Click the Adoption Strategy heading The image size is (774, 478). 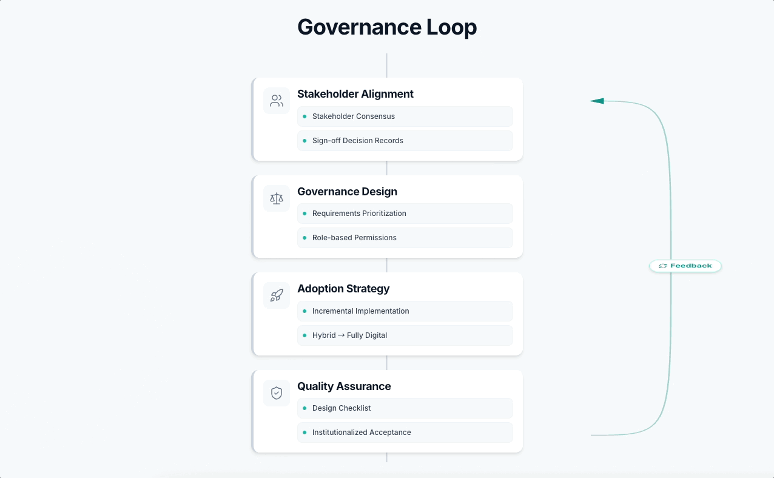(343, 289)
